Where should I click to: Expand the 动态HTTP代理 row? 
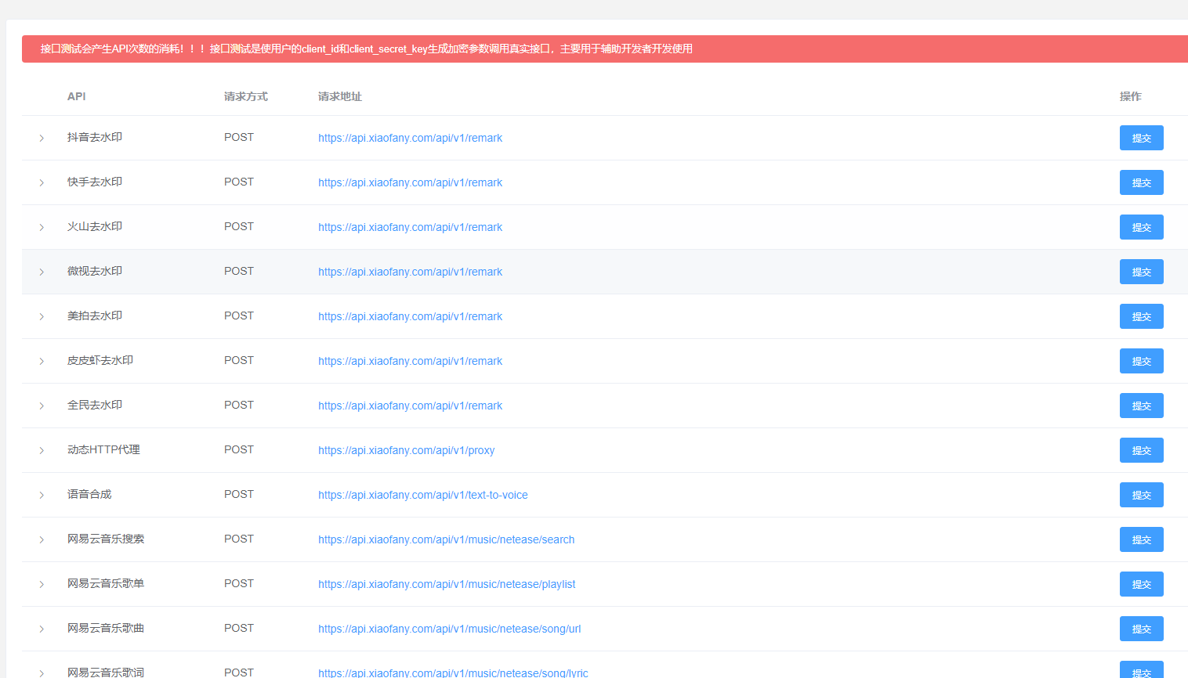click(x=42, y=450)
